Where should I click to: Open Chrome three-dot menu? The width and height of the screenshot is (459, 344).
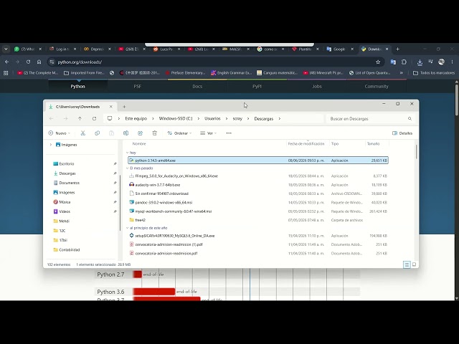452,62
